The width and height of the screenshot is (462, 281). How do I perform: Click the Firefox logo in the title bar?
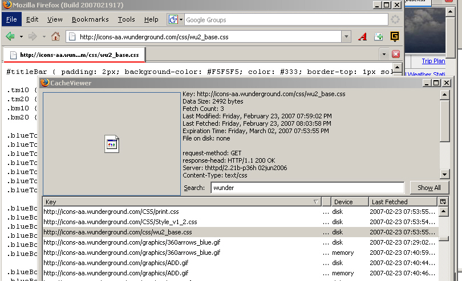tap(7, 5)
